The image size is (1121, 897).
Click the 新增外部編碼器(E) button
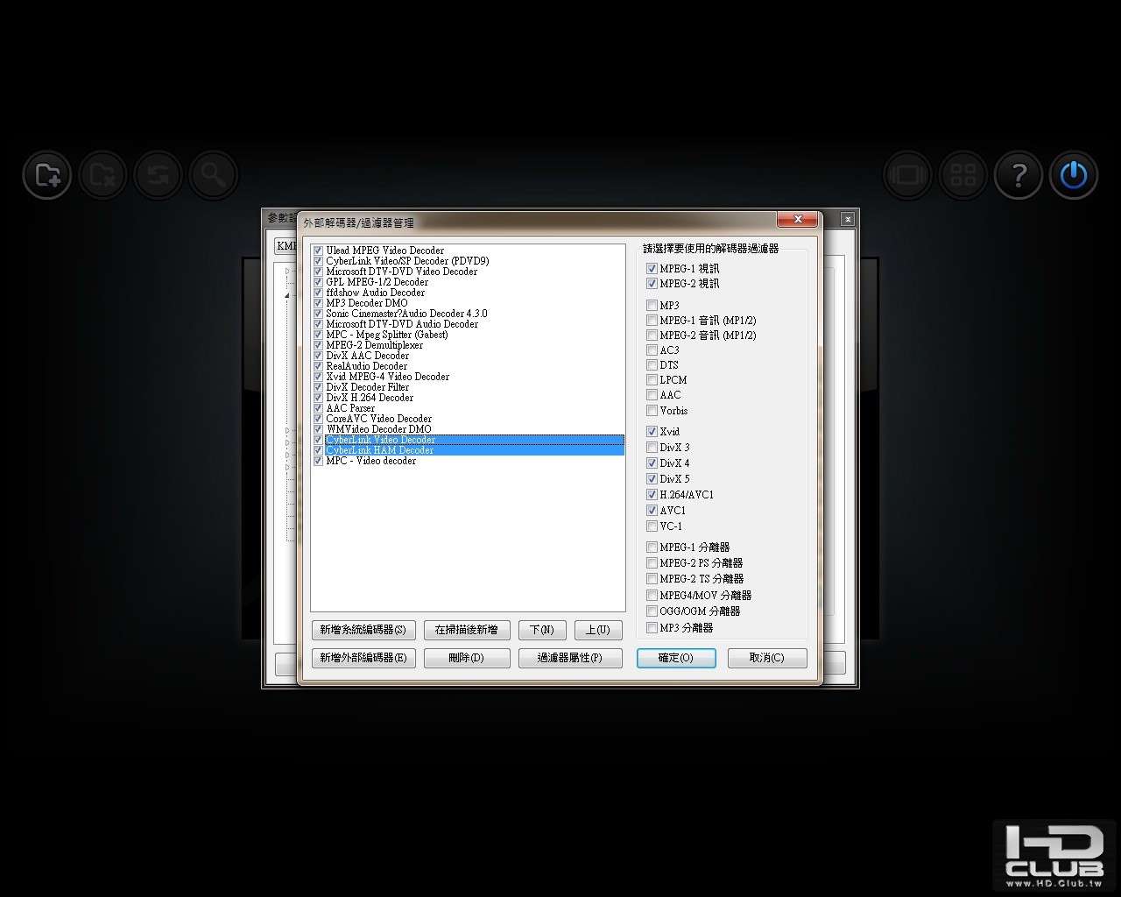(363, 658)
